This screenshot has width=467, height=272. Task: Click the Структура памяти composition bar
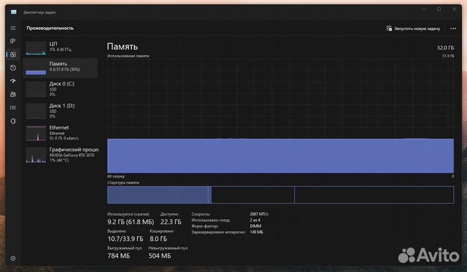pyautogui.click(x=280, y=195)
